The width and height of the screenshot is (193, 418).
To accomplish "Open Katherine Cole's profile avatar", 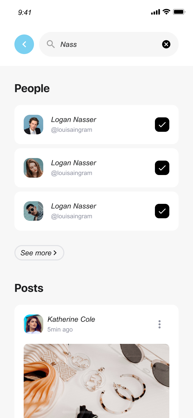I will pyautogui.click(x=33, y=324).
